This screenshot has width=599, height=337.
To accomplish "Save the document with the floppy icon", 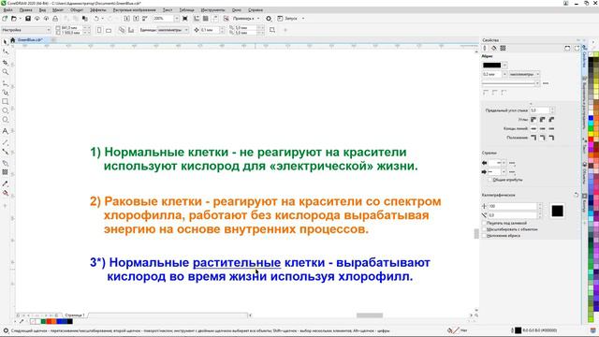I will 28,19.
